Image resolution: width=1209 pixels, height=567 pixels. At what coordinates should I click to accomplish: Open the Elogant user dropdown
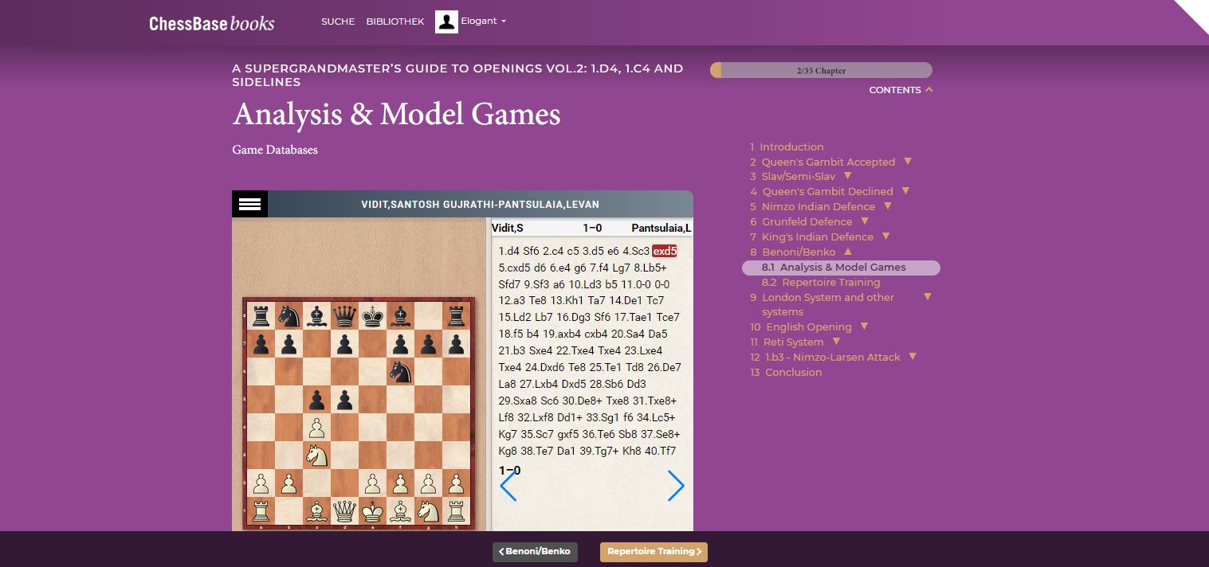click(483, 22)
